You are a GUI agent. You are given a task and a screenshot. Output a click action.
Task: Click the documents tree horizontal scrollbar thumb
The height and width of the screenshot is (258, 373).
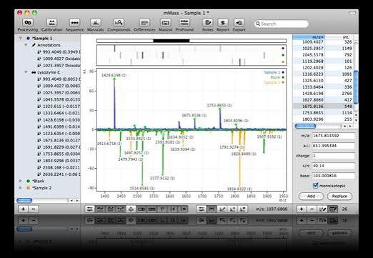click(x=24, y=200)
